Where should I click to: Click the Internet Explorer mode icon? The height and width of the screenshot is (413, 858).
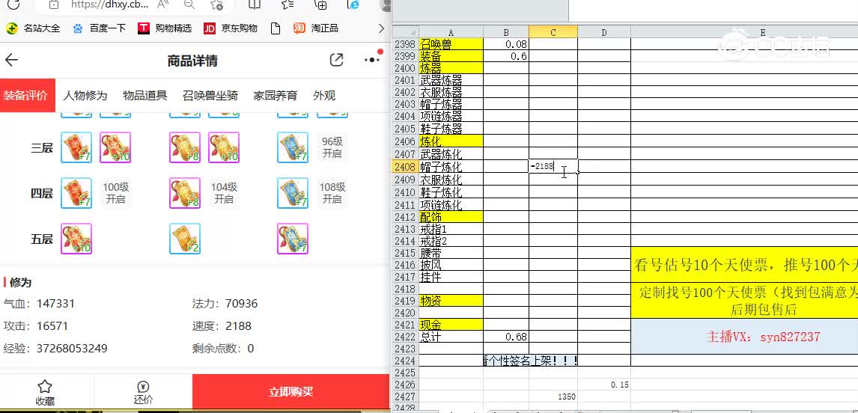pos(354,5)
